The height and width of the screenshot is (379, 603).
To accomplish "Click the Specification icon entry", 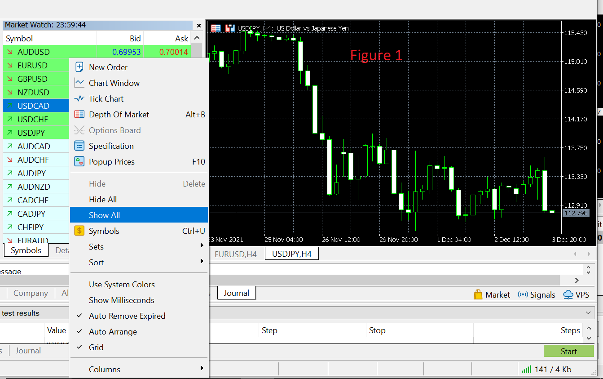I will [x=79, y=146].
